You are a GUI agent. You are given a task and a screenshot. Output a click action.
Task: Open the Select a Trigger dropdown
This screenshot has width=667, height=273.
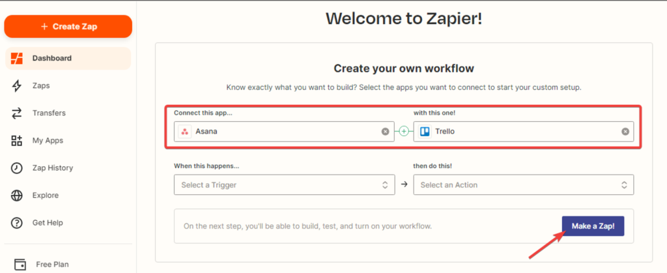(x=284, y=185)
